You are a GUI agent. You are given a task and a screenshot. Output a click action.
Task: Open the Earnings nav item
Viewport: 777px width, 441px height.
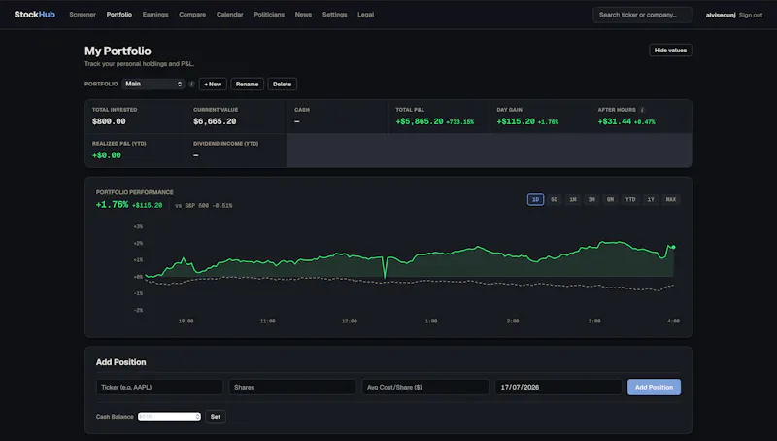tap(155, 15)
